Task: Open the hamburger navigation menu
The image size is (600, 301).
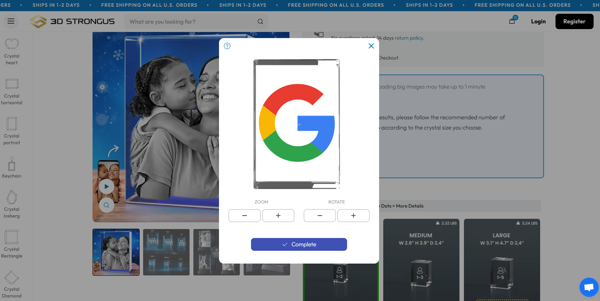Action: tap(11, 21)
